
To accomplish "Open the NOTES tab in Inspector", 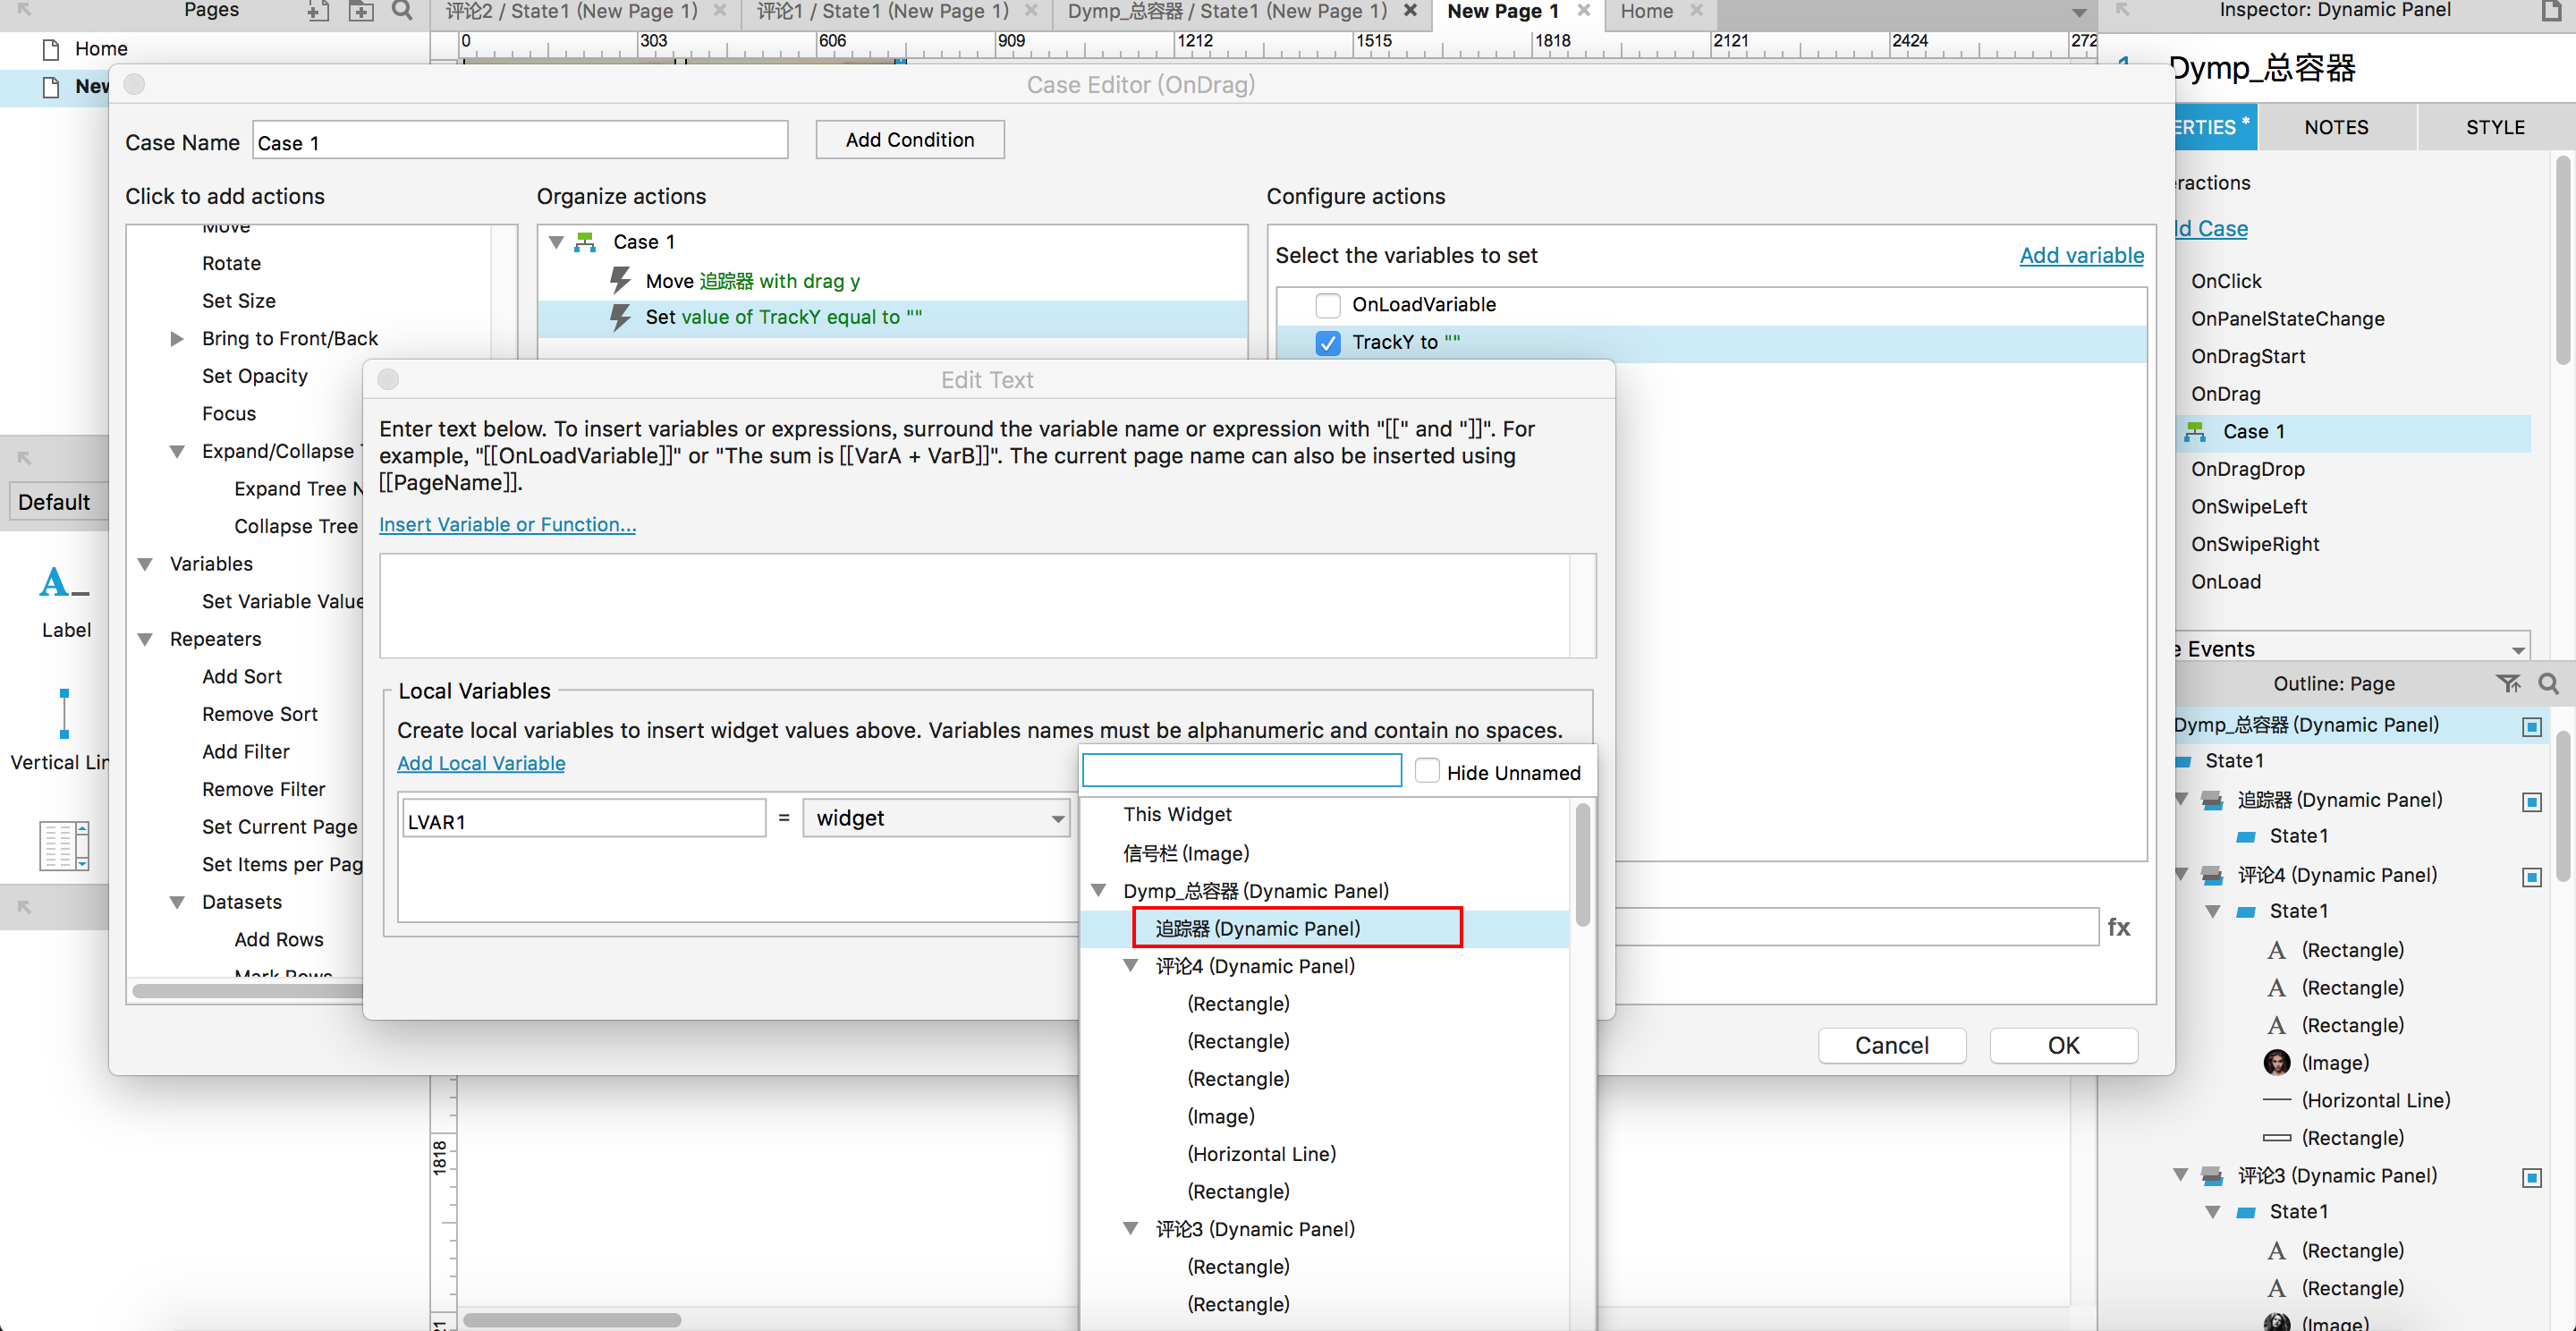I will 2335,127.
